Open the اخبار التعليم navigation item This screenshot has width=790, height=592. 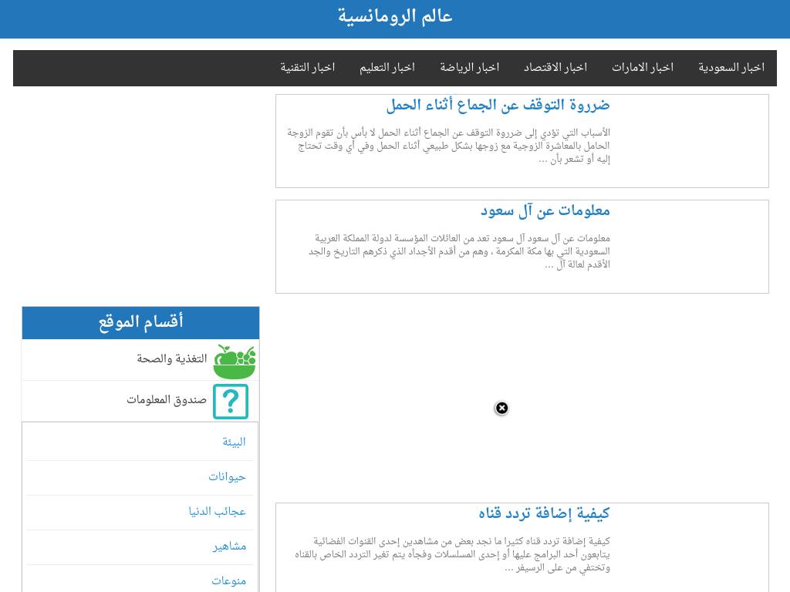(387, 68)
